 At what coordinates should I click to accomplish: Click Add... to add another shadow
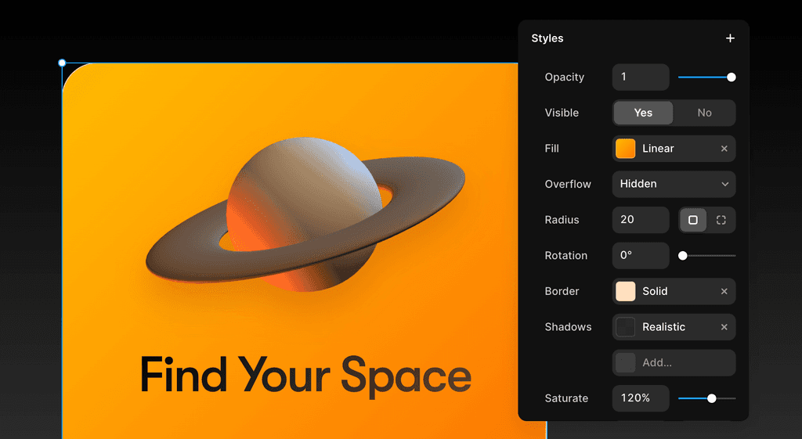tap(674, 363)
